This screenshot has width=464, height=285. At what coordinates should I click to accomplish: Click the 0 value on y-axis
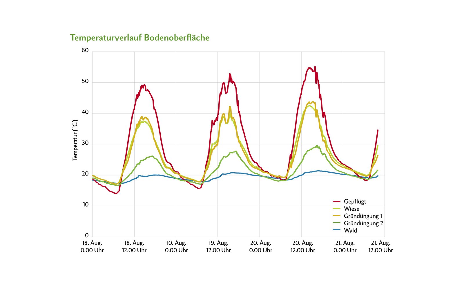point(87,235)
